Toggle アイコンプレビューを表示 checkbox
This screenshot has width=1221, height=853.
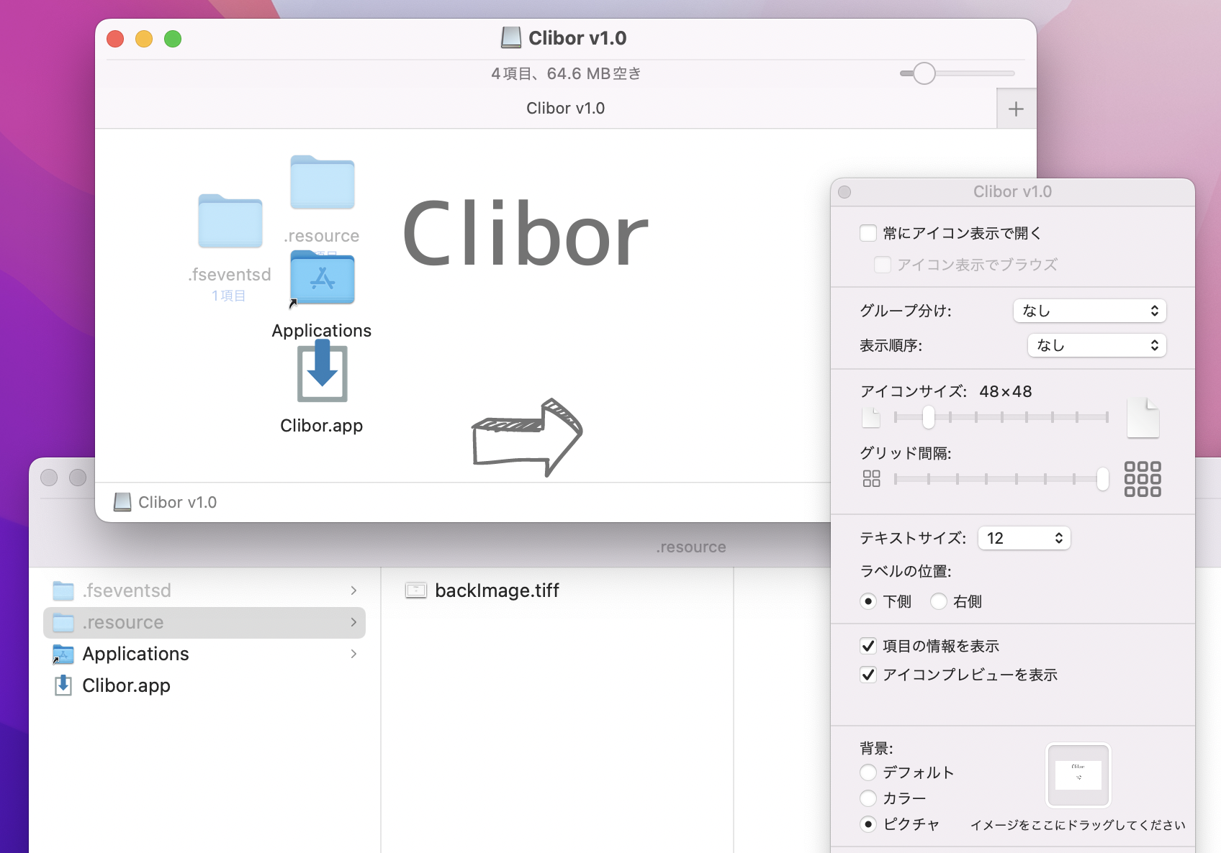[868, 675]
